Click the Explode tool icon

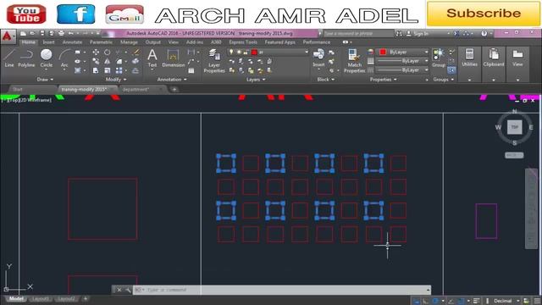[x=135, y=61]
